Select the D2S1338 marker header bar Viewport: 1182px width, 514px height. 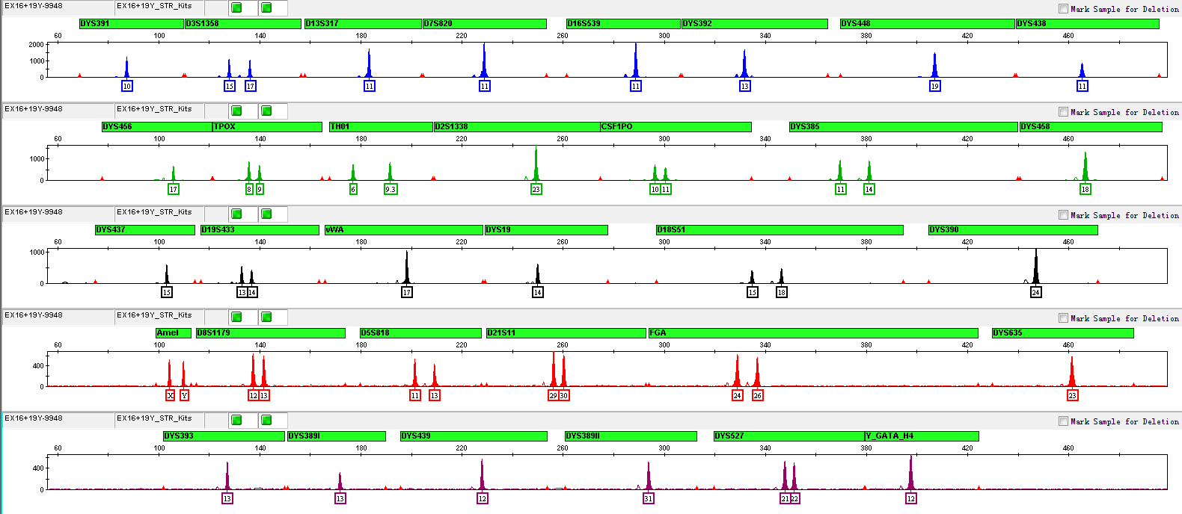coord(517,127)
